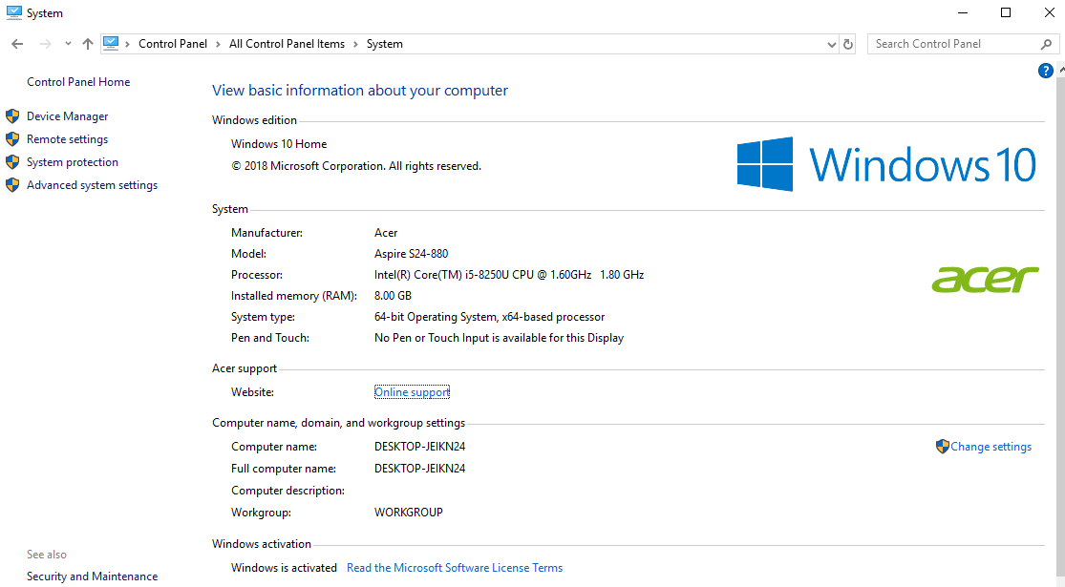The width and height of the screenshot is (1065, 587).
Task: Go up one level with Up arrow
Action: pyautogui.click(x=88, y=44)
